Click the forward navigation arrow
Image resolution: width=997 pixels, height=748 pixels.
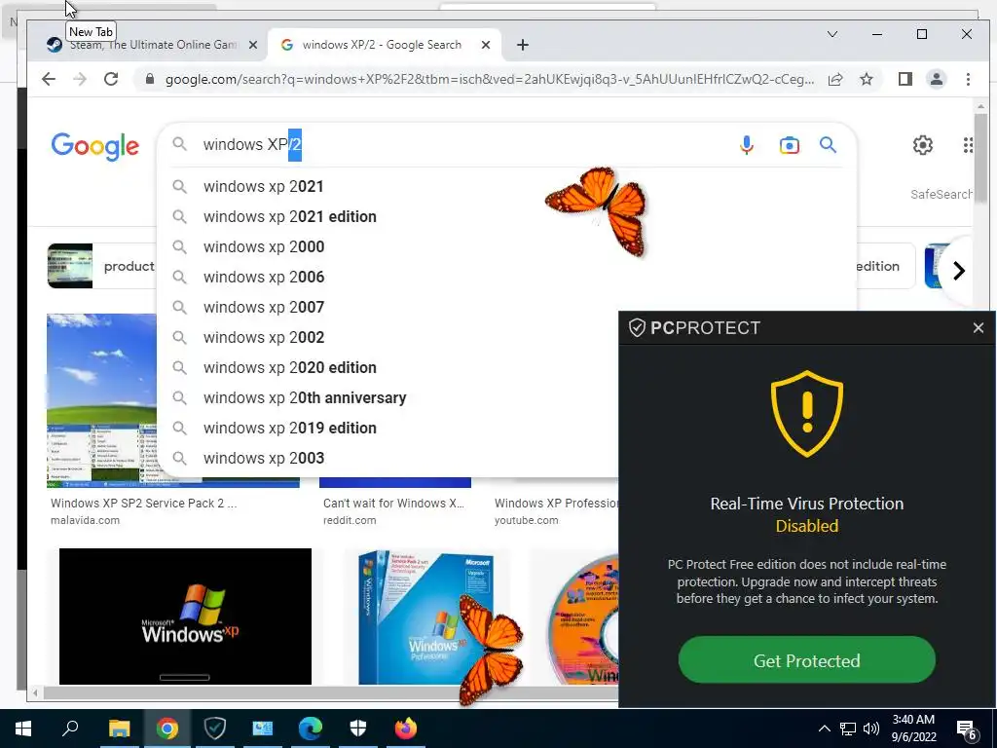coord(80,79)
